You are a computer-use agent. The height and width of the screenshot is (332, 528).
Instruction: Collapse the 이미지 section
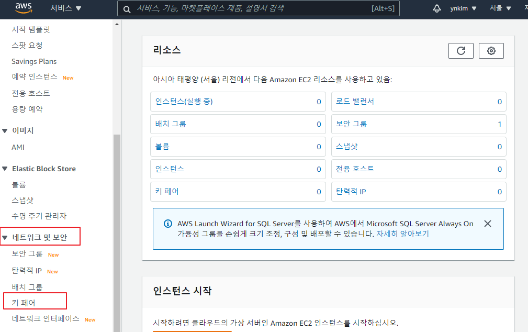pyautogui.click(x=5, y=131)
